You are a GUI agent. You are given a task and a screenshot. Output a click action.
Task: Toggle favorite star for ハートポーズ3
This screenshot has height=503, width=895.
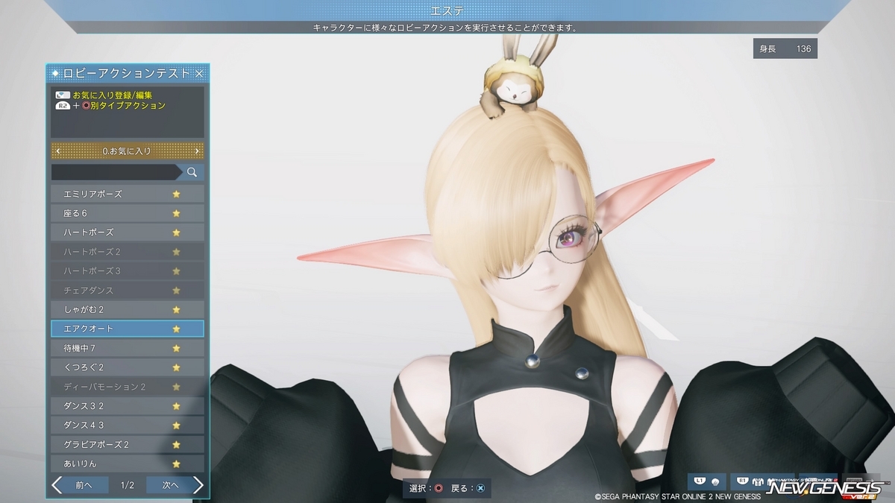(x=177, y=271)
